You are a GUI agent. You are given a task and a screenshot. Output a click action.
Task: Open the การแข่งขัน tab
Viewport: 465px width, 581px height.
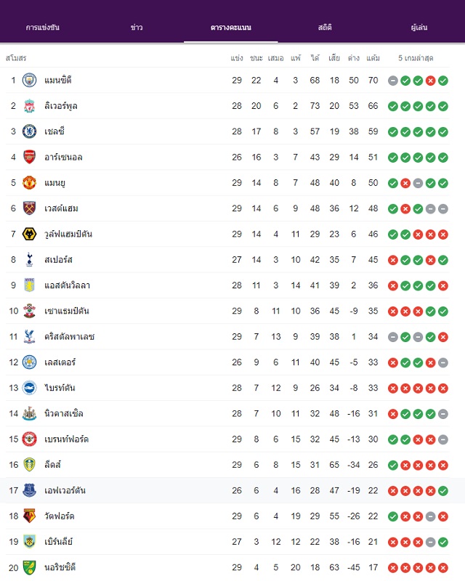(43, 28)
